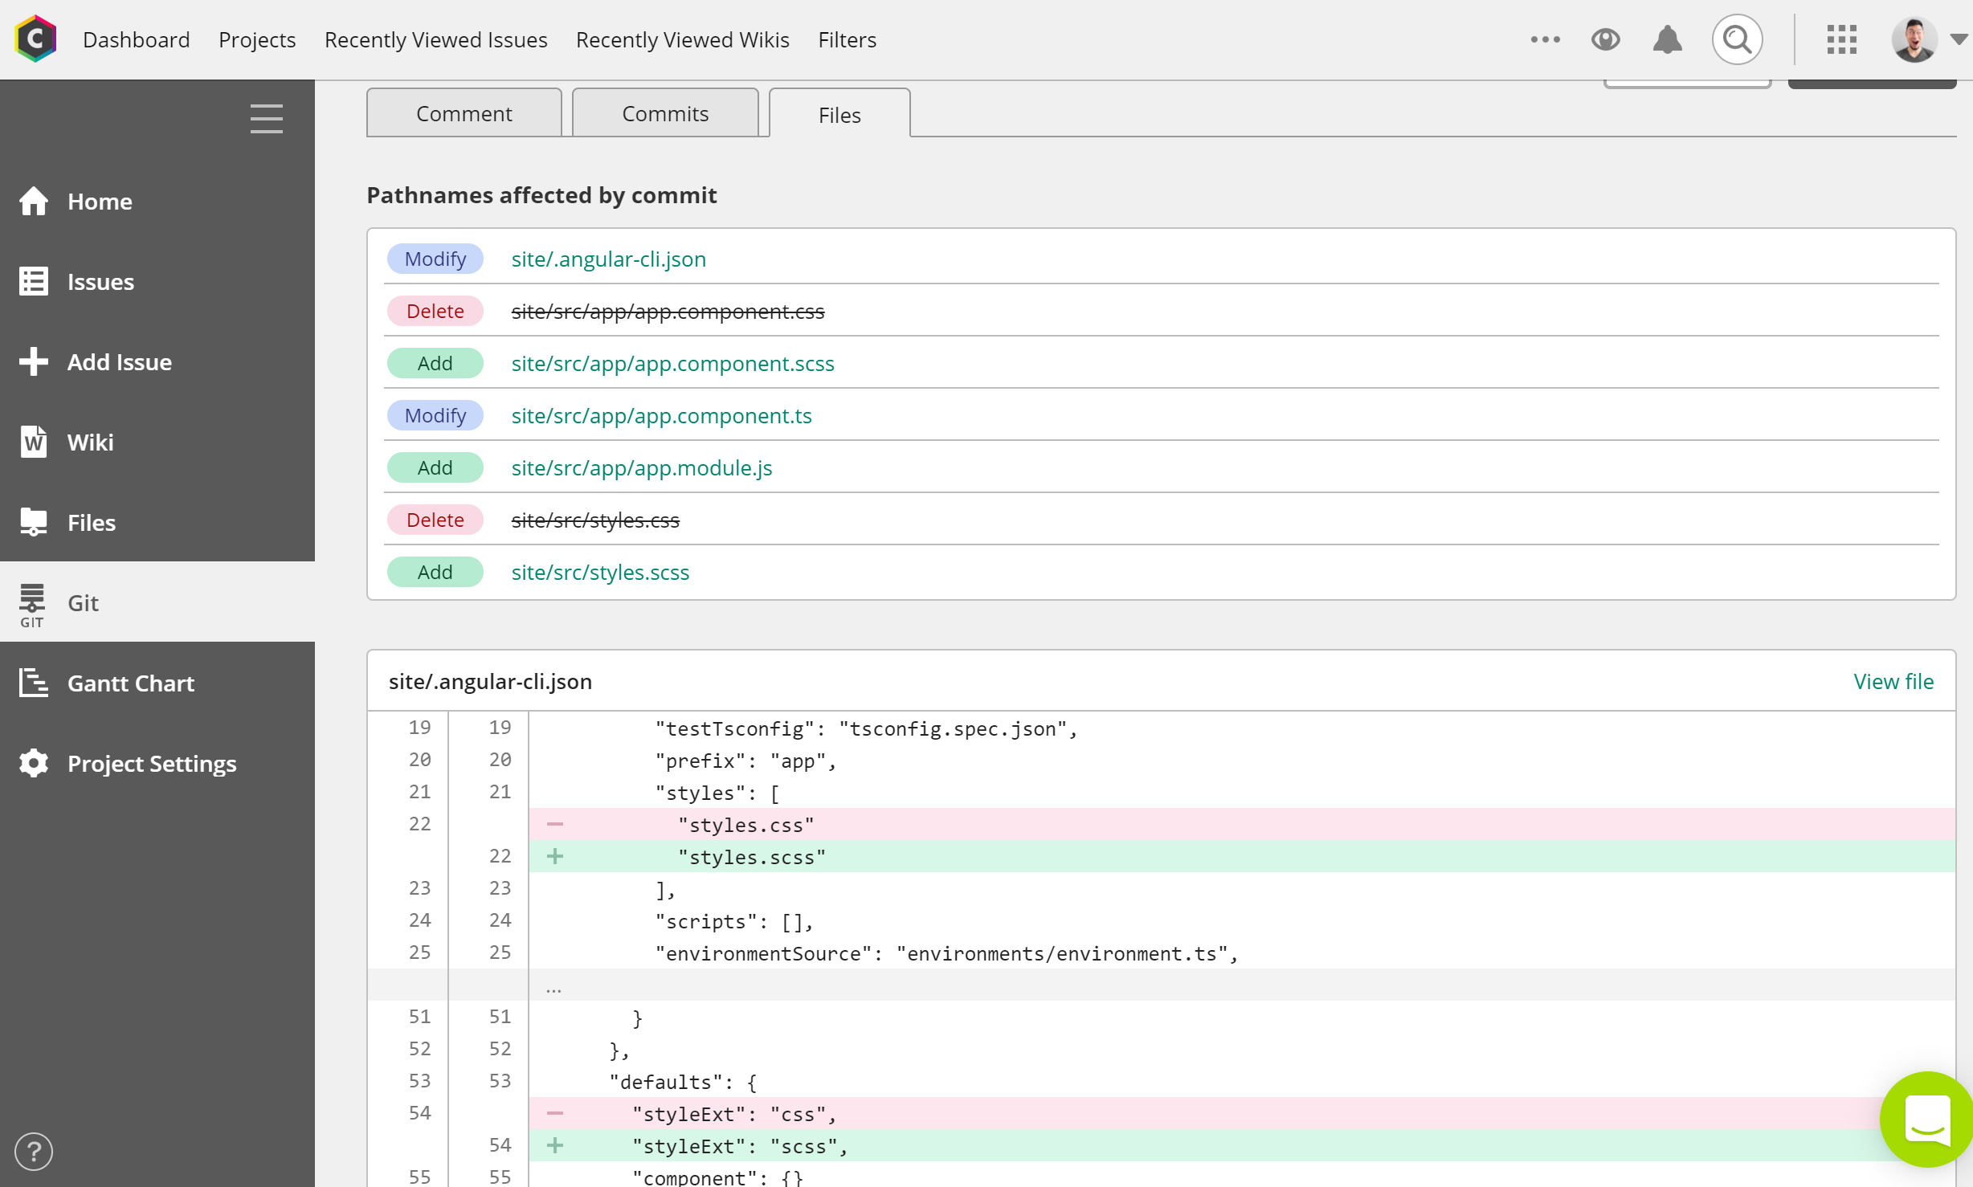
Task: Open Project Settings gear icon
Action: 34,763
